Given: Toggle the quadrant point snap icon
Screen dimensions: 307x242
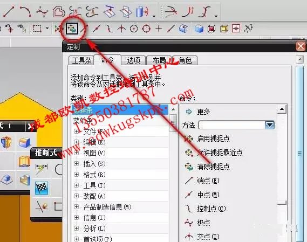Looking at the screenshot, I should pyautogui.click(x=146, y=29).
